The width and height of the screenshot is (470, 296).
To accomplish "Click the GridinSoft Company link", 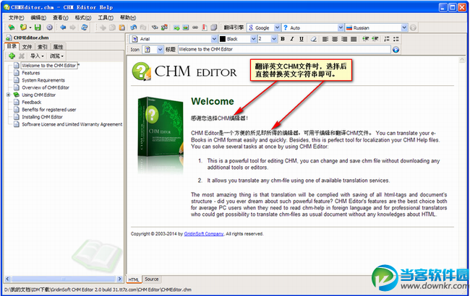I will [x=204, y=234].
